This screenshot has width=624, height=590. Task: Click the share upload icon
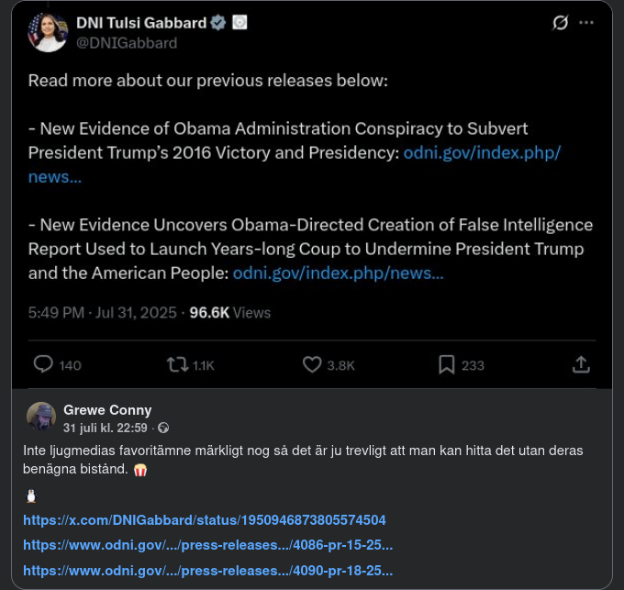(581, 364)
